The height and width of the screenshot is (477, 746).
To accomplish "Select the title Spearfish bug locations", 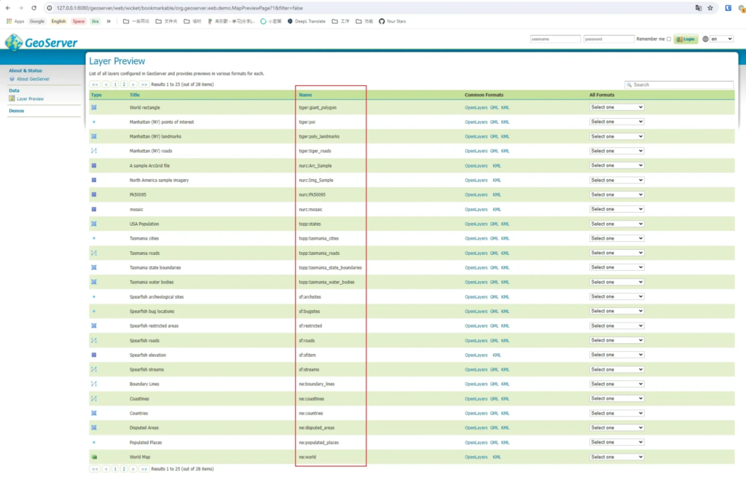I will coord(152,312).
